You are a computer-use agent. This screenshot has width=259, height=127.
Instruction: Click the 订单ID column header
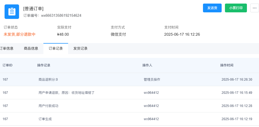tap(7, 65)
